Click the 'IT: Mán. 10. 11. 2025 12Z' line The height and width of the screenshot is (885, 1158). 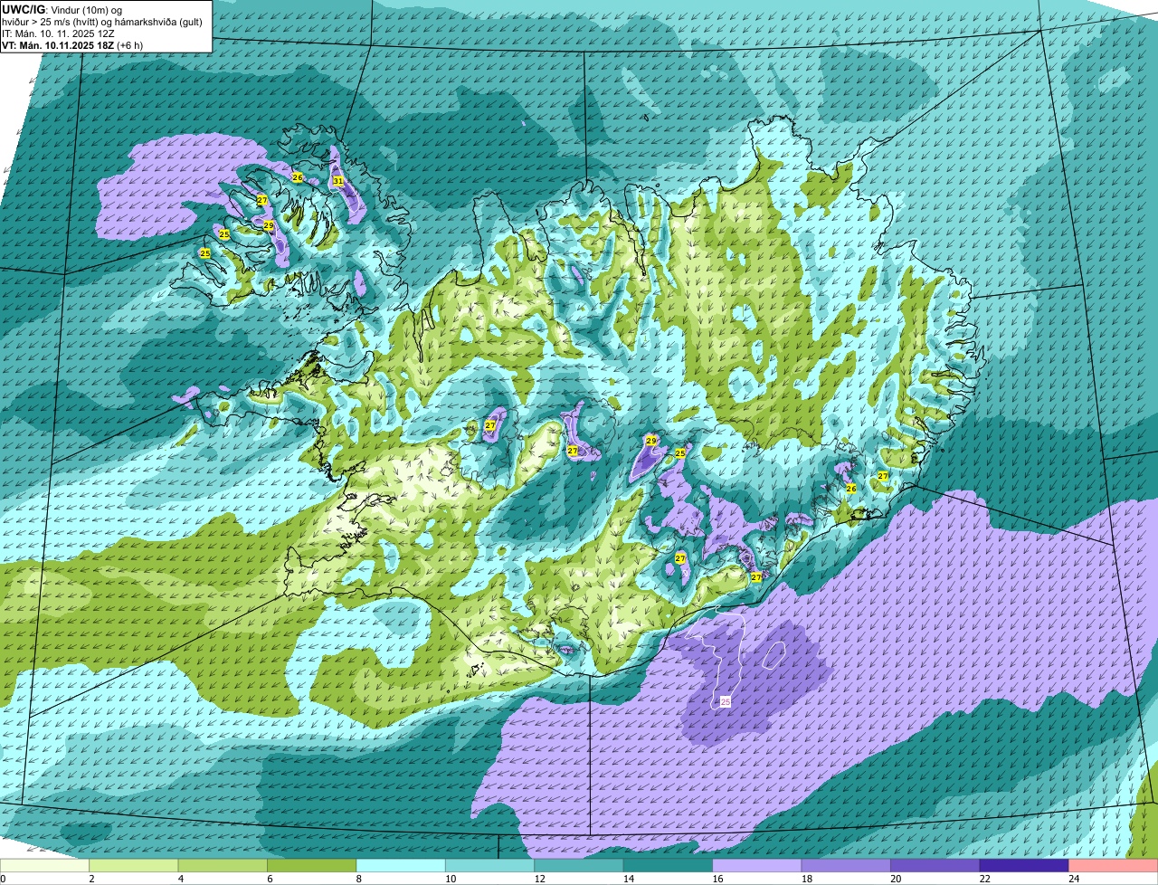[59, 33]
